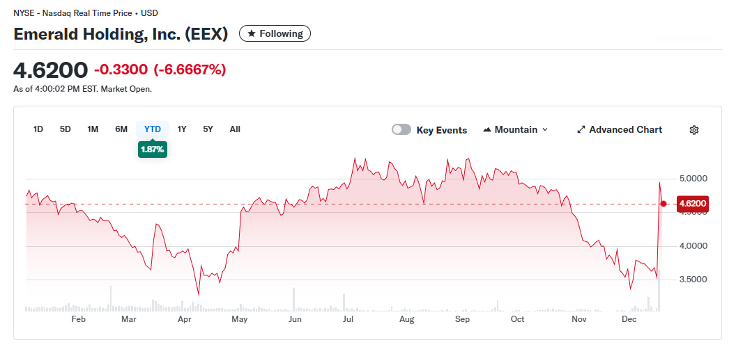Screen dimensions: 736x347
Task: Expand the chevron next to Mountain
Action: coord(545,130)
